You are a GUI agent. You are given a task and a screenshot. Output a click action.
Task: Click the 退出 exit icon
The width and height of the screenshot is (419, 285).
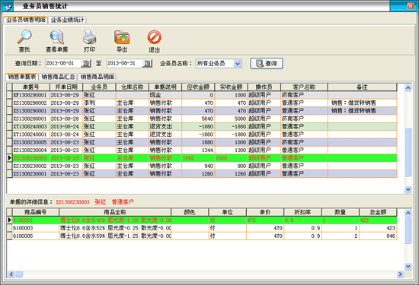pyautogui.click(x=154, y=37)
